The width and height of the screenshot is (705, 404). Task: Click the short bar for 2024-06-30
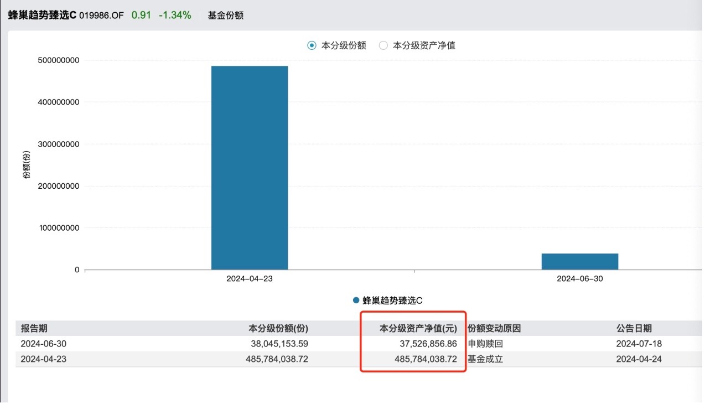click(x=579, y=261)
